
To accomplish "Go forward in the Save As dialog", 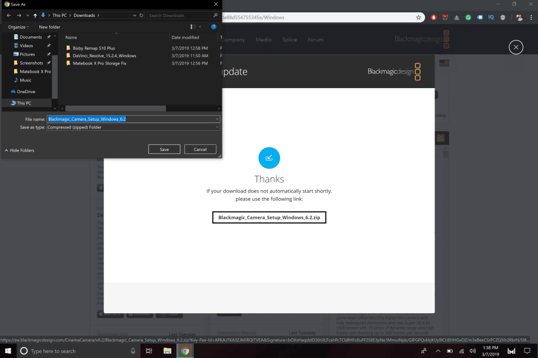I will 19,15.
